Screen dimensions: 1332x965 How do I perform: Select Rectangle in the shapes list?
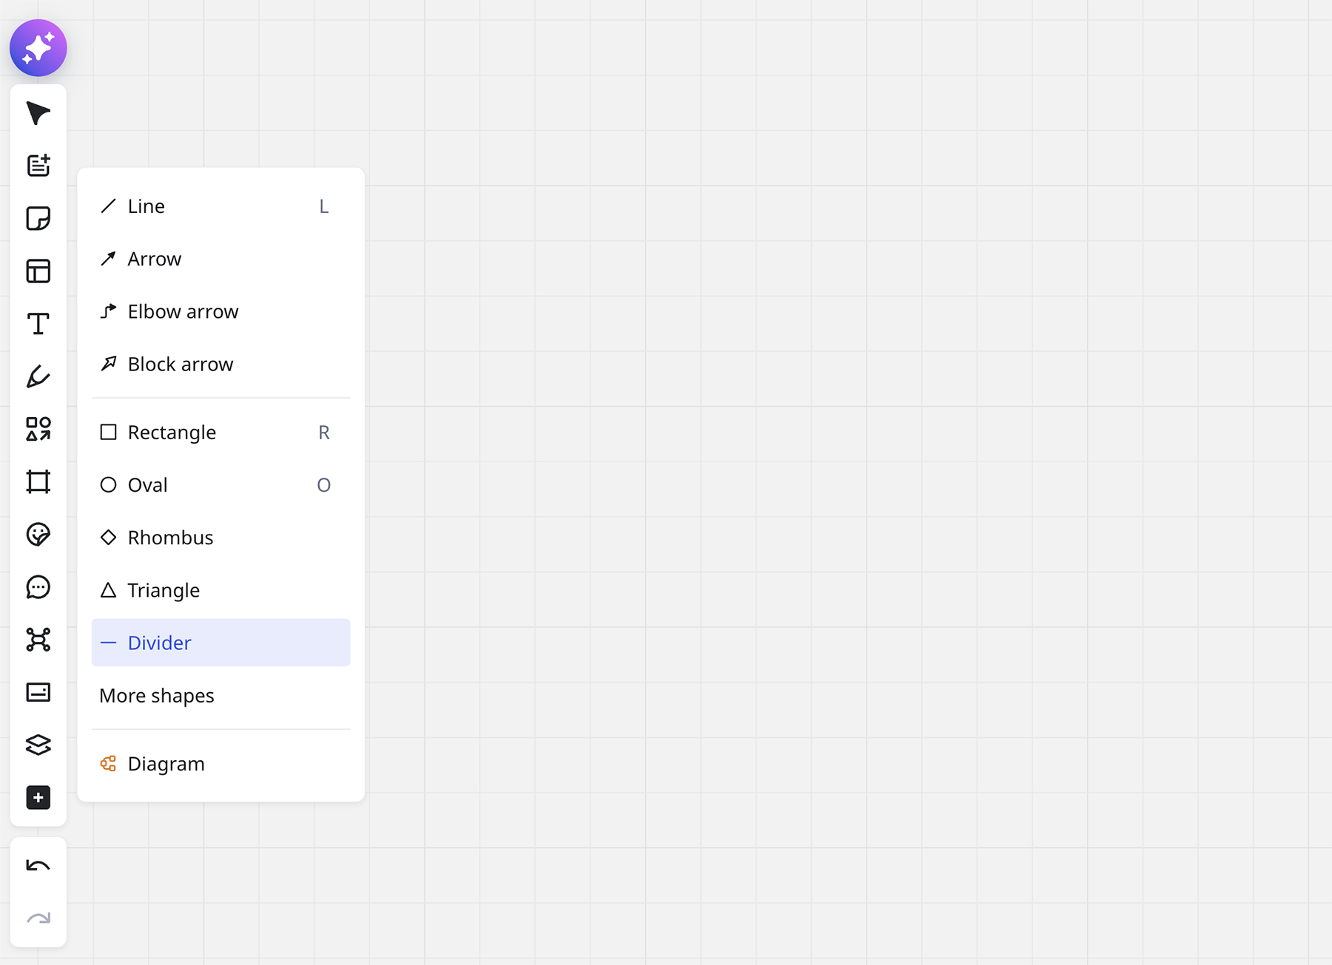tap(172, 432)
